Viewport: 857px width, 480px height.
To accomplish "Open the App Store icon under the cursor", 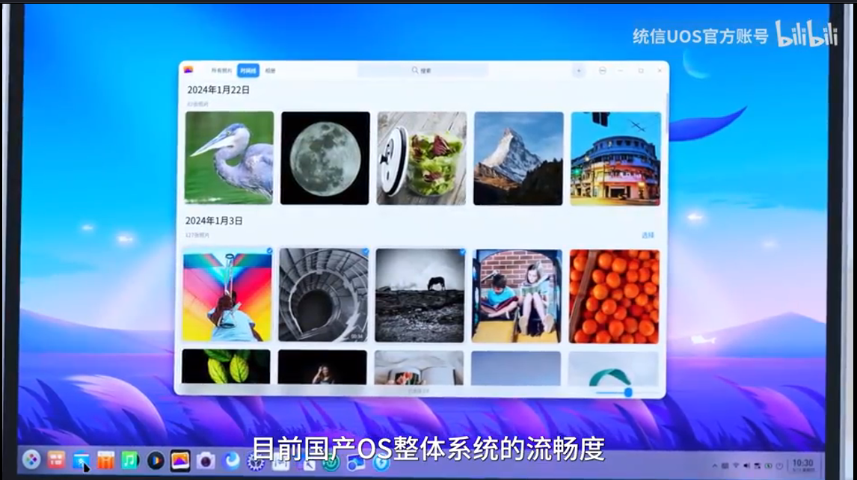I will [81, 461].
